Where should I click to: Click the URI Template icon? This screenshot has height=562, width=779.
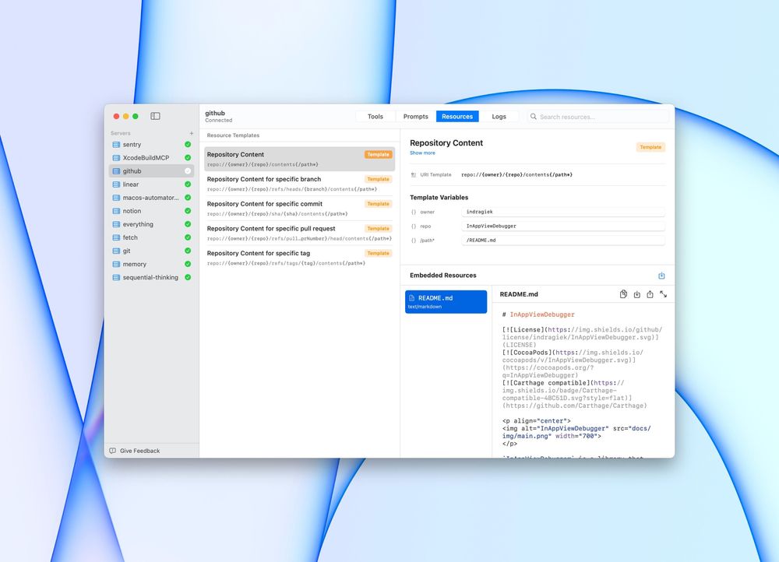point(414,175)
